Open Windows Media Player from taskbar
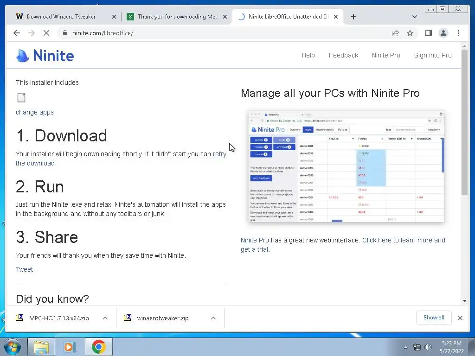The height and width of the screenshot is (356, 475). click(x=70, y=347)
